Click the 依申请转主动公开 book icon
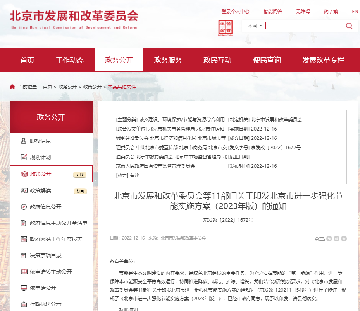 [24, 272]
